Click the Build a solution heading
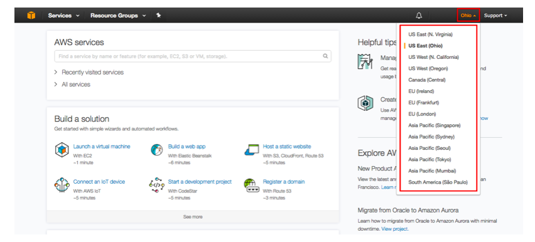Image resolution: width=535 pixels, height=242 pixels. click(82, 119)
